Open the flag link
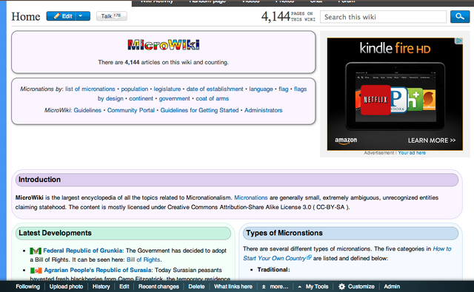The image size is (474, 292). point(283,89)
